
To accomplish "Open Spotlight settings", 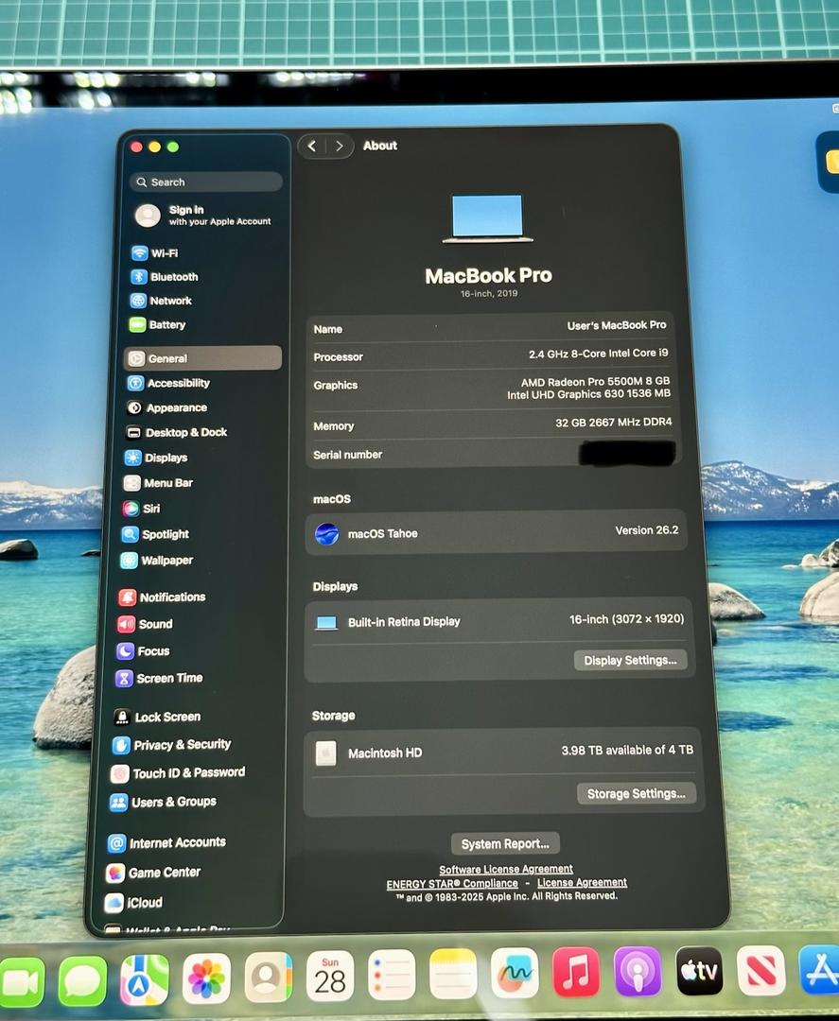I will pyautogui.click(x=156, y=534).
